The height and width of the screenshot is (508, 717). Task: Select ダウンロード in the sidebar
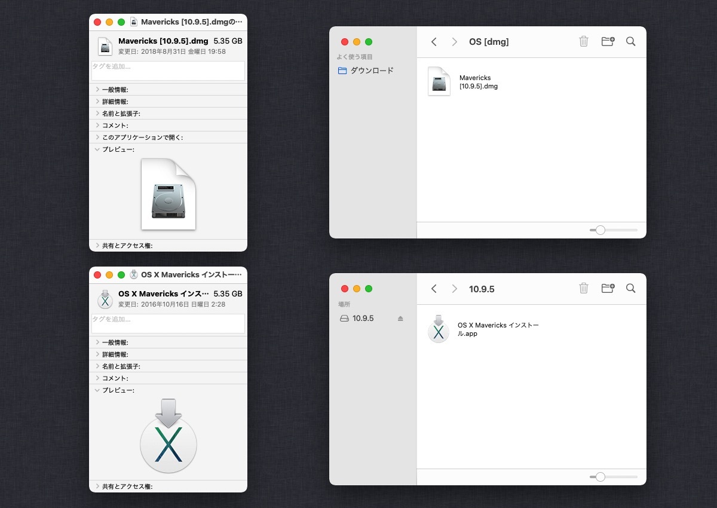coord(371,71)
